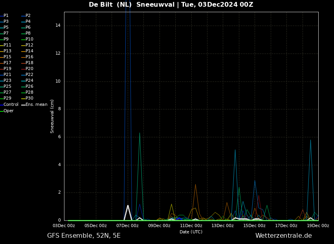
Task: Click the white ensemble mean peak near 07Dec
Action: tap(128, 205)
